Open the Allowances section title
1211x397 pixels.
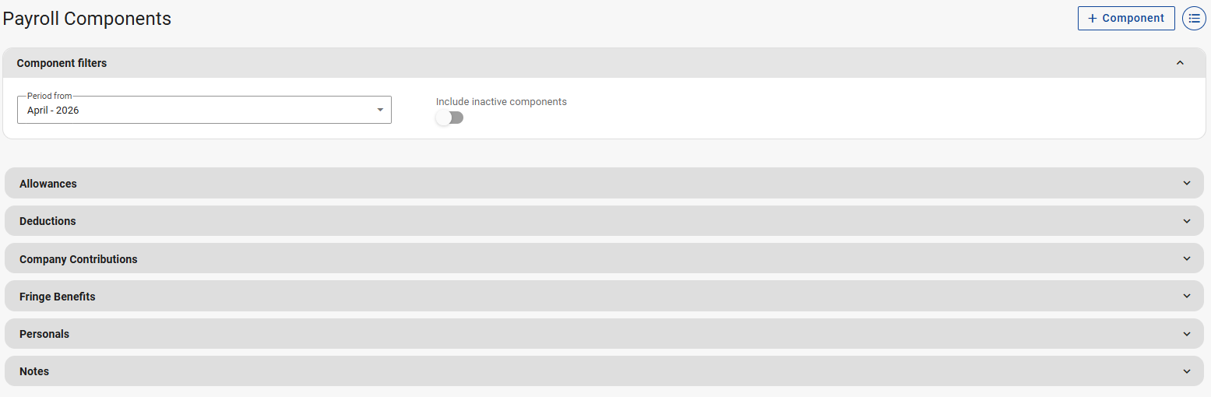[48, 184]
